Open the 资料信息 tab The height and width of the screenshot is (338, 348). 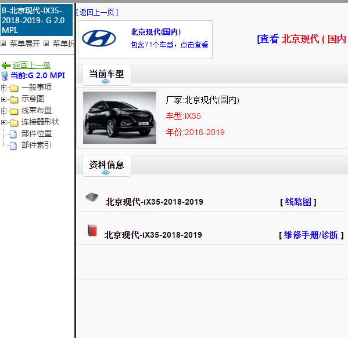106,166
